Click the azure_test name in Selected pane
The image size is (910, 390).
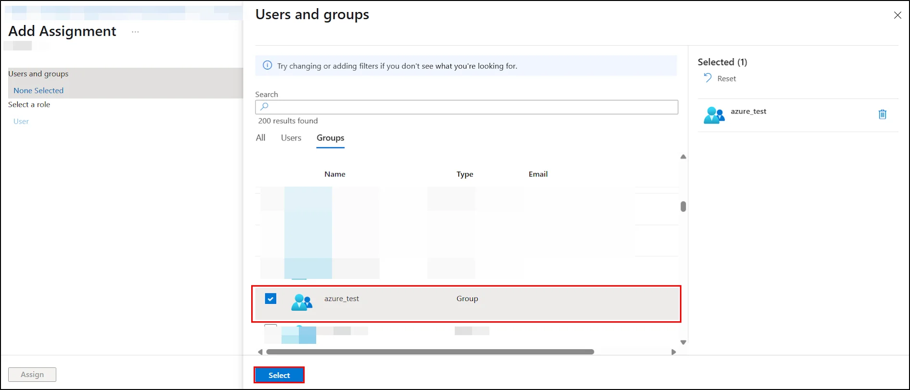pyautogui.click(x=748, y=112)
